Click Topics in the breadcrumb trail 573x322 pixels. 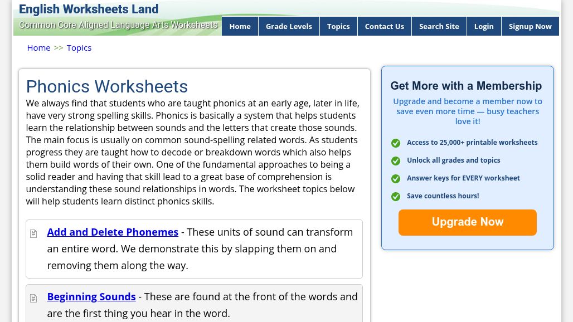pos(79,47)
